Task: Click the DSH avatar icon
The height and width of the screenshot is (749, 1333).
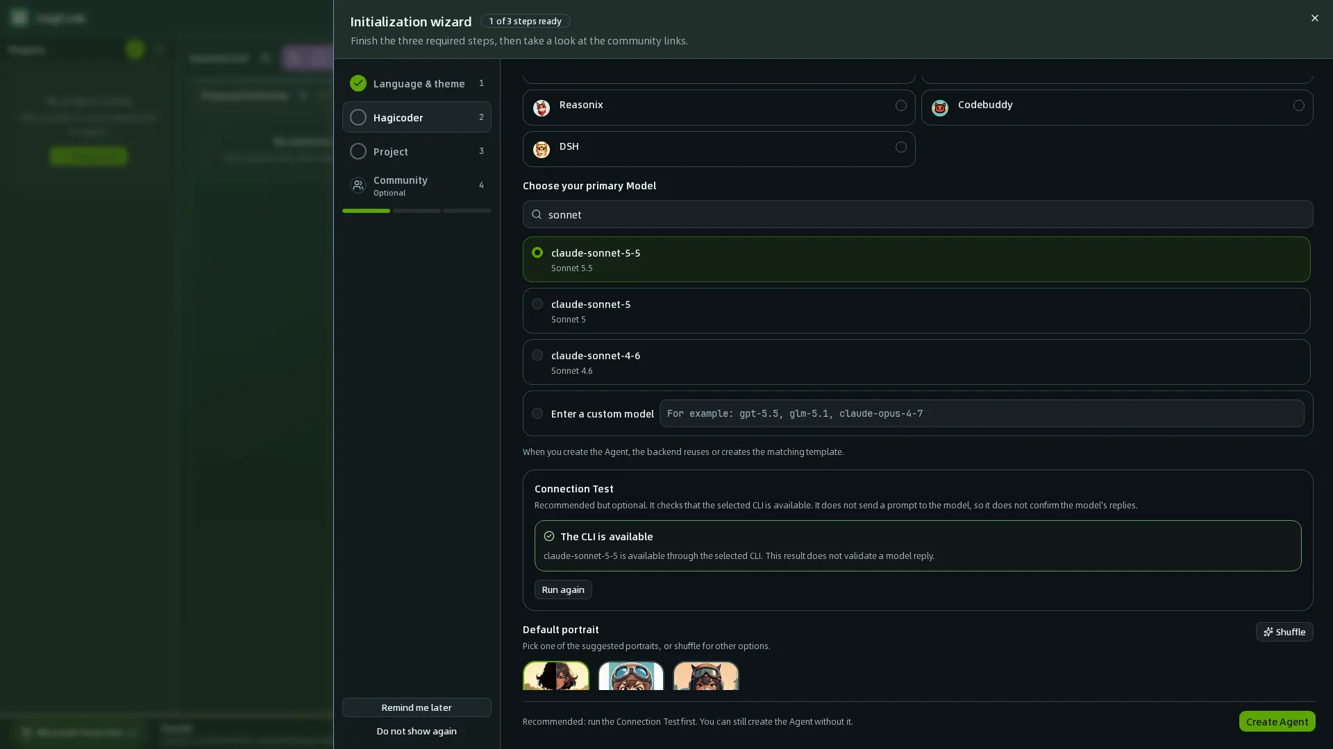Action: pos(542,149)
